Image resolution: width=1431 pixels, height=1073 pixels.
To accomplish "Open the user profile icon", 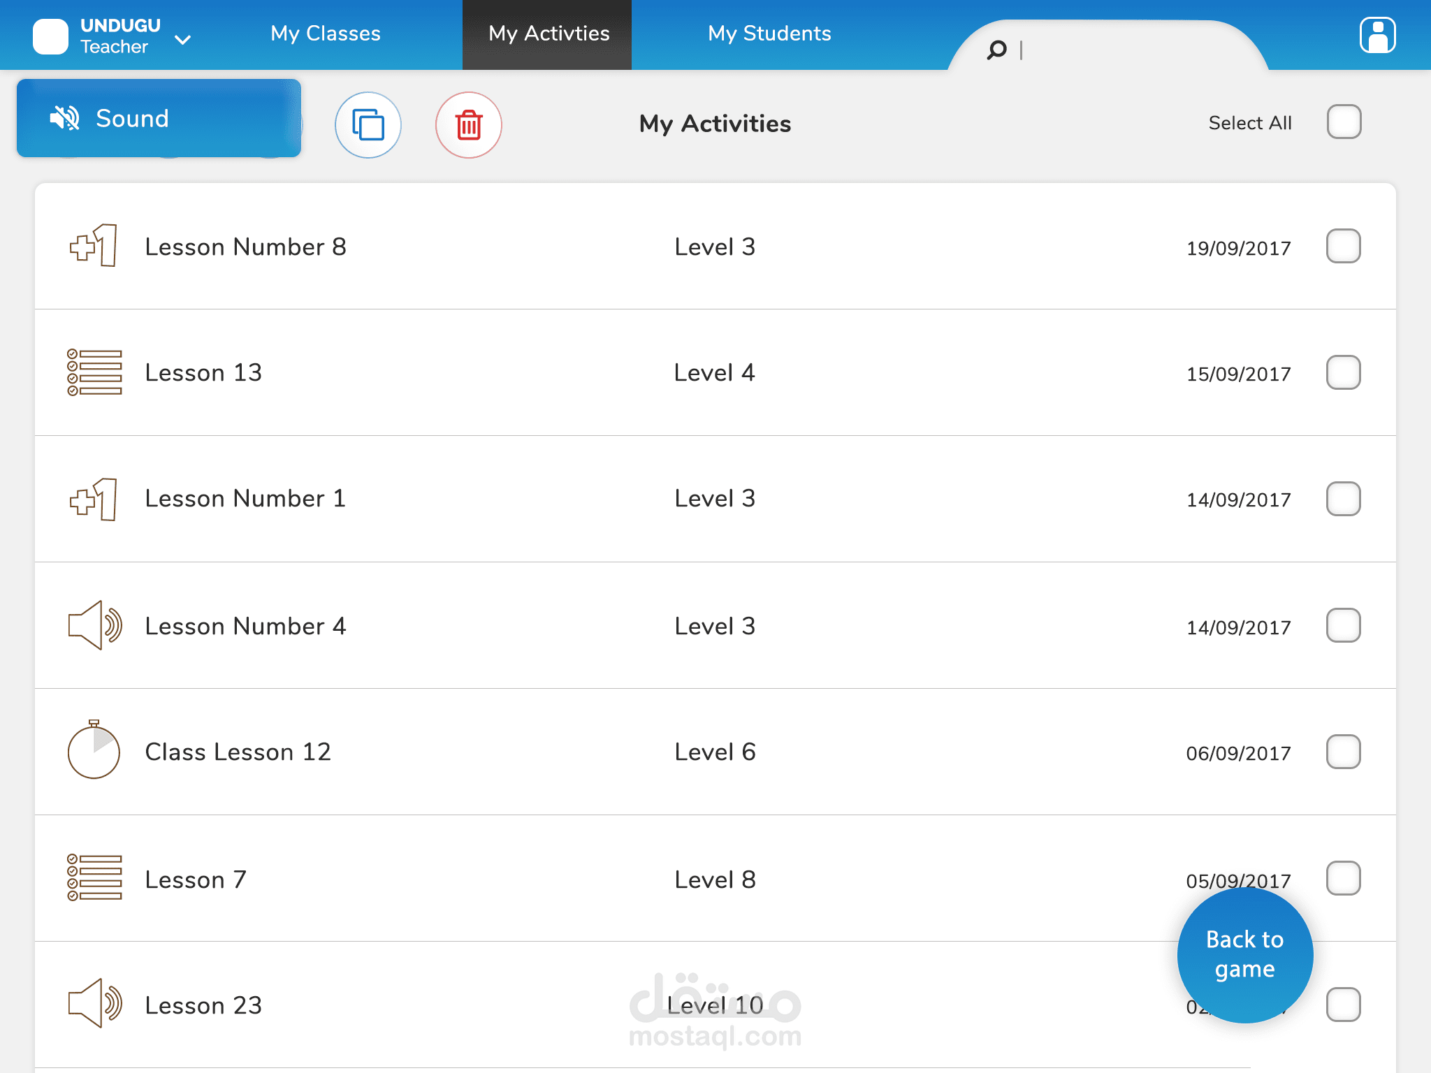I will pos(1377,35).
